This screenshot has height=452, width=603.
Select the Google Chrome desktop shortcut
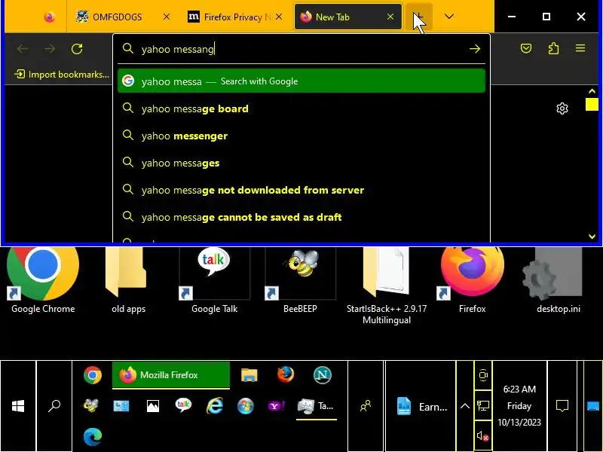click(43, 282)
